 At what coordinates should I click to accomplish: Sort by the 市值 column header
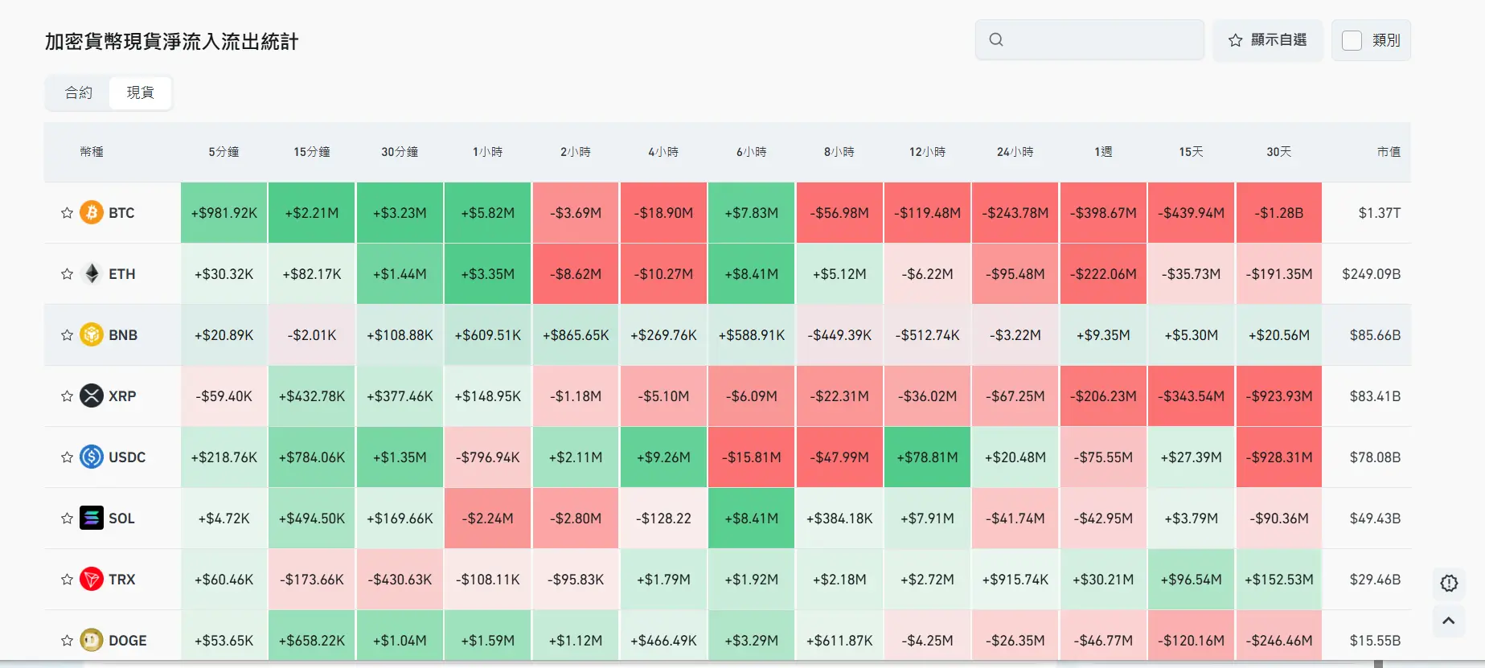pos(1389,152)
